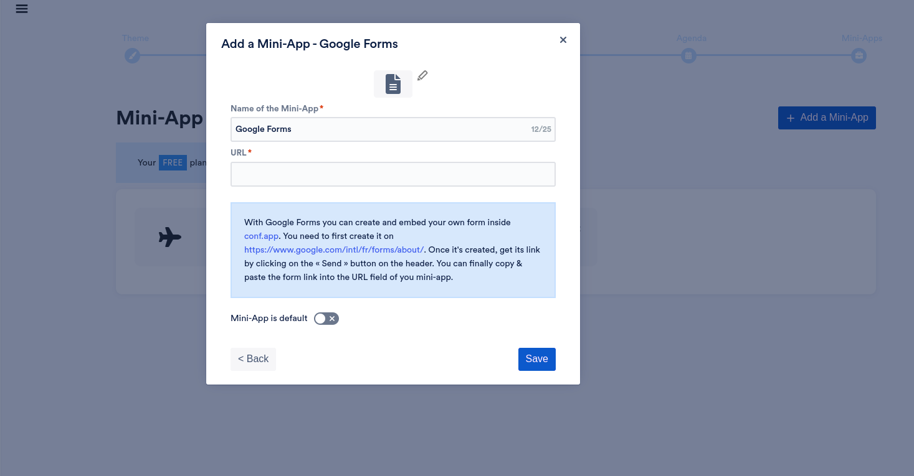Save the Google Forms mini-app
The width and height of the screenshot is (914, 476).
pyautogui.click(x=536, y=359)
